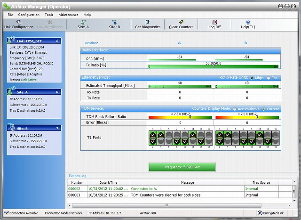Collapse the Link: TPSF_BTT panel
The image size is (301, 220).
(57, 41)
